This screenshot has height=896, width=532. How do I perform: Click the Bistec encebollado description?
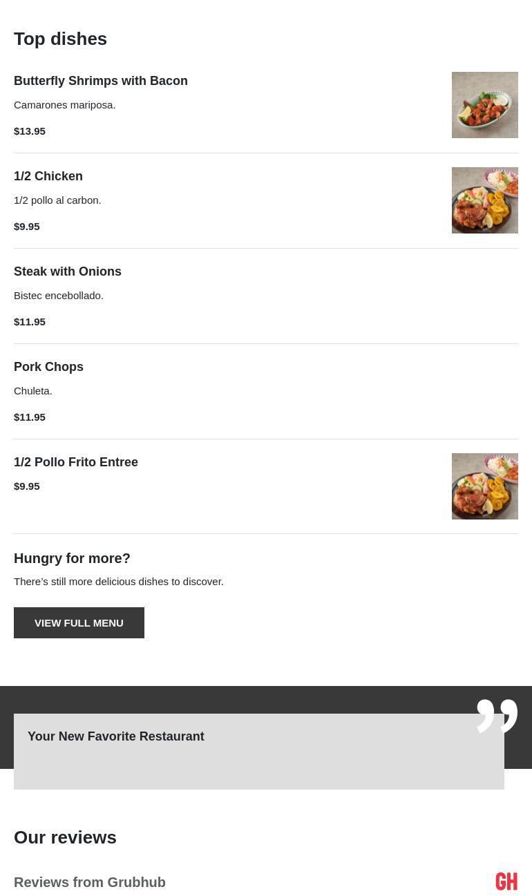pyautogui.click(x=59, y=295)
